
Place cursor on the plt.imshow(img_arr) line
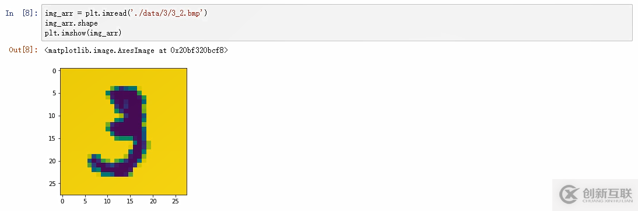pyautogui.click(x=83, y=33)
